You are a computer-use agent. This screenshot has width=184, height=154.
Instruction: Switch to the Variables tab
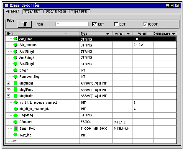click(12, 11)
